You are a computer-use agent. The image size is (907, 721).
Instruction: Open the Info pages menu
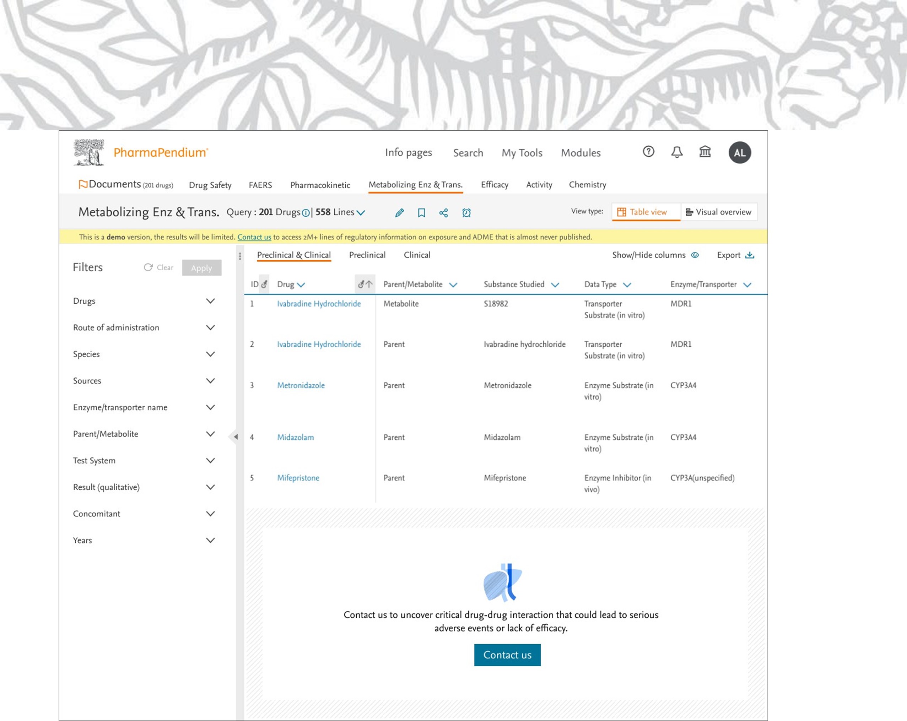[409, 153]
